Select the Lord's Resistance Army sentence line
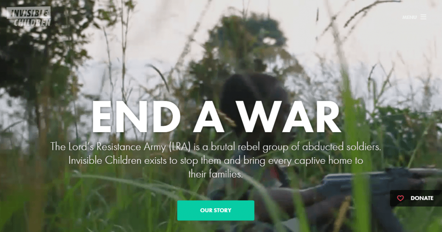The image size is (442, 232). pos(216,147)
